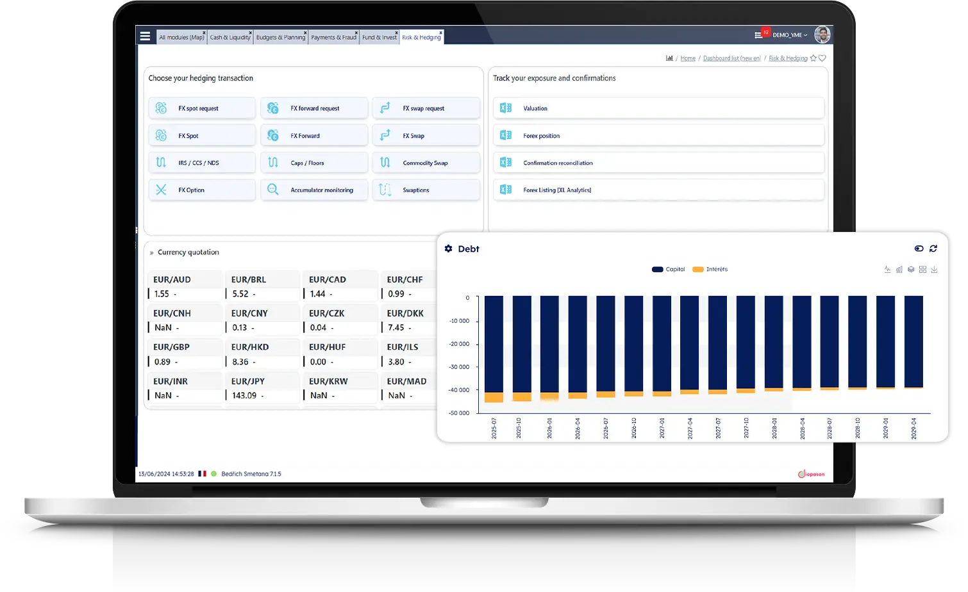968x592 pixels.
Task: Download the Debt chart
Action: [x=934, y=270]
